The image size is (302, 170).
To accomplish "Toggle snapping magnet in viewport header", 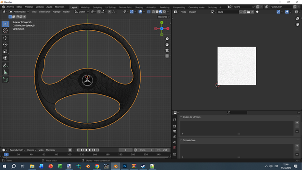I will 99,12.
